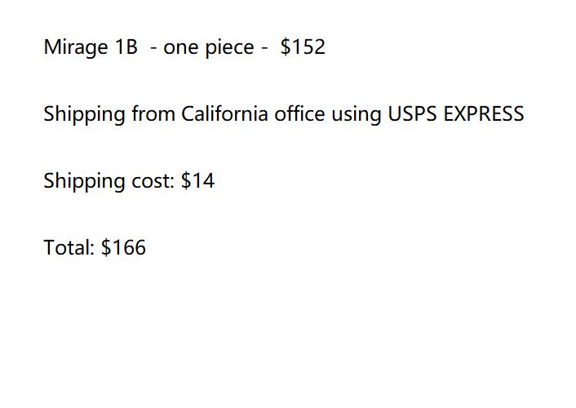Click the word 'USPS'
576x408 pixels.
pos(412,113)
